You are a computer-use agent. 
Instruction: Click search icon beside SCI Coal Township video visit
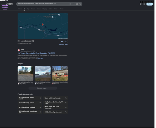tap(66, 112)
